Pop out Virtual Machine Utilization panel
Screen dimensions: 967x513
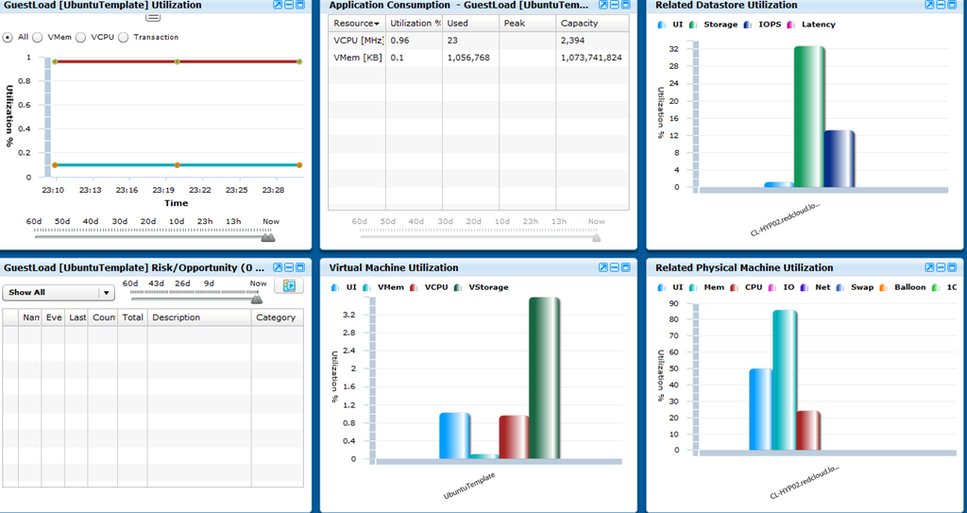603,267
